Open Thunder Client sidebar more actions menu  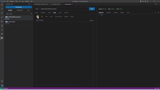[31, 4]
